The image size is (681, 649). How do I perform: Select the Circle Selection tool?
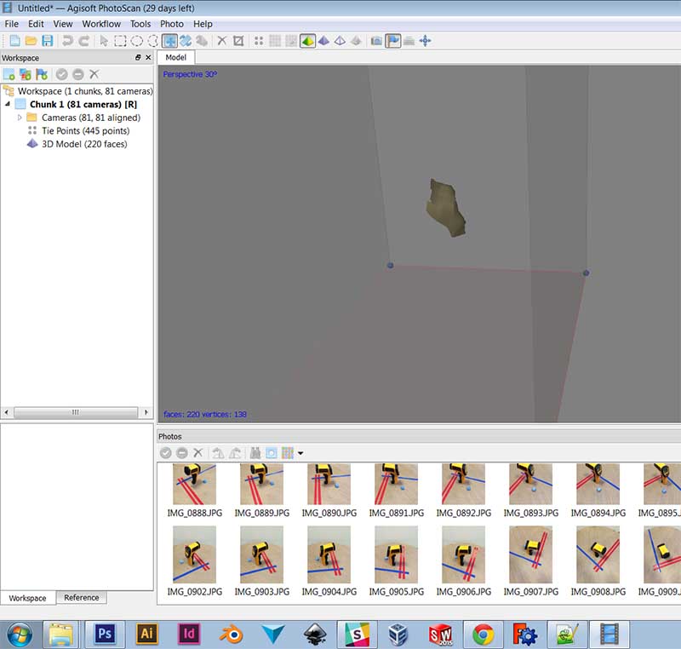coord(137,41)
